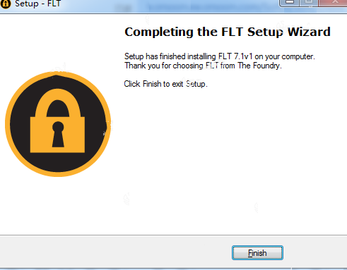
Task: Click the "FLT 7.1v1" version text
Action: 235,56
